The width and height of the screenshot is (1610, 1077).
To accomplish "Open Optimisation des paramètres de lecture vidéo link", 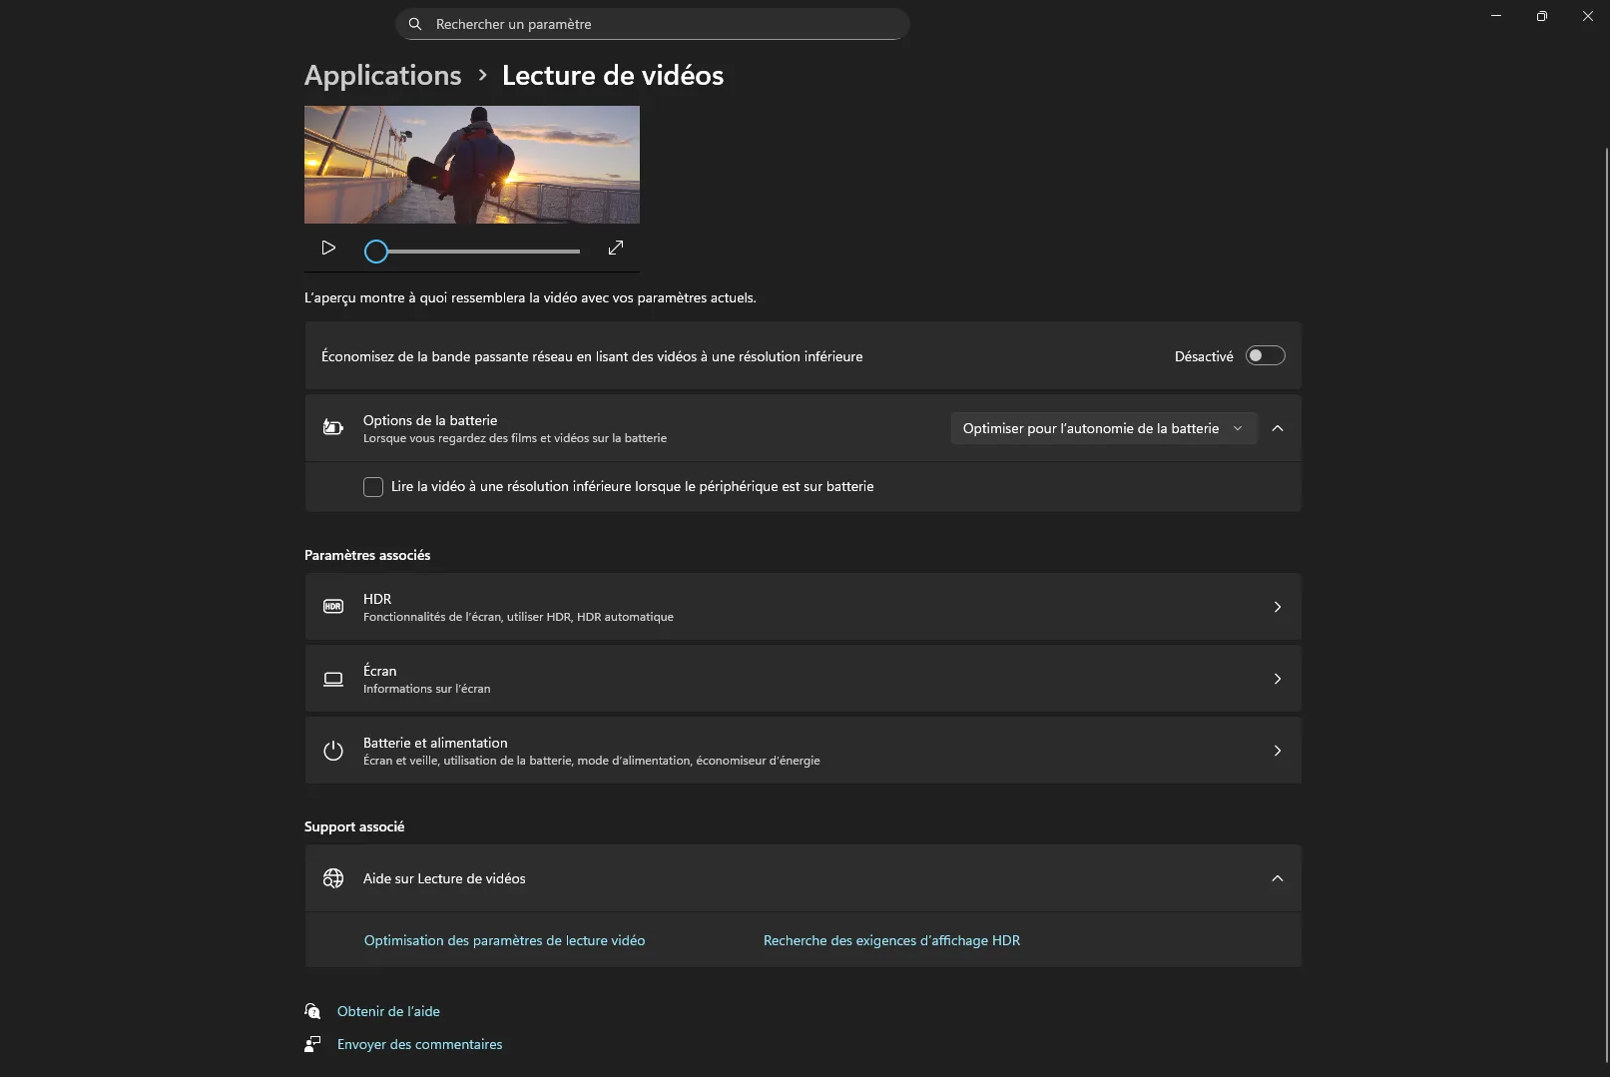I will tap(504, 940).
